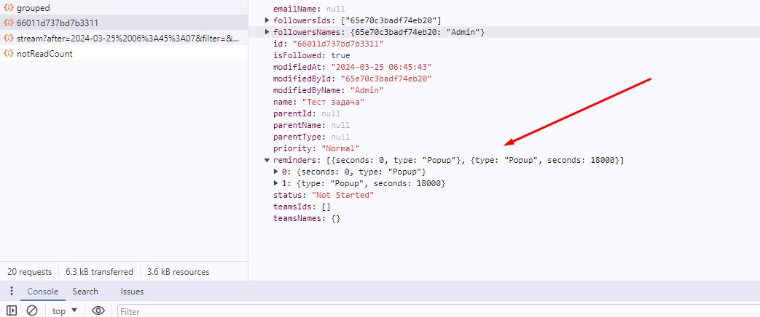Expand reminders item 0
760x317 pixels.
point(276,172)
